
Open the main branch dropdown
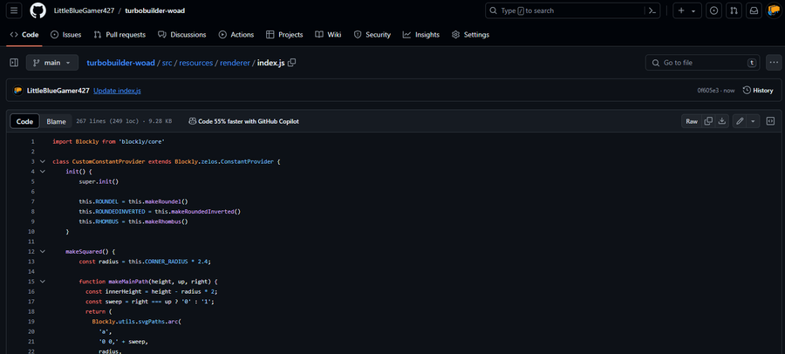[52, 63]
